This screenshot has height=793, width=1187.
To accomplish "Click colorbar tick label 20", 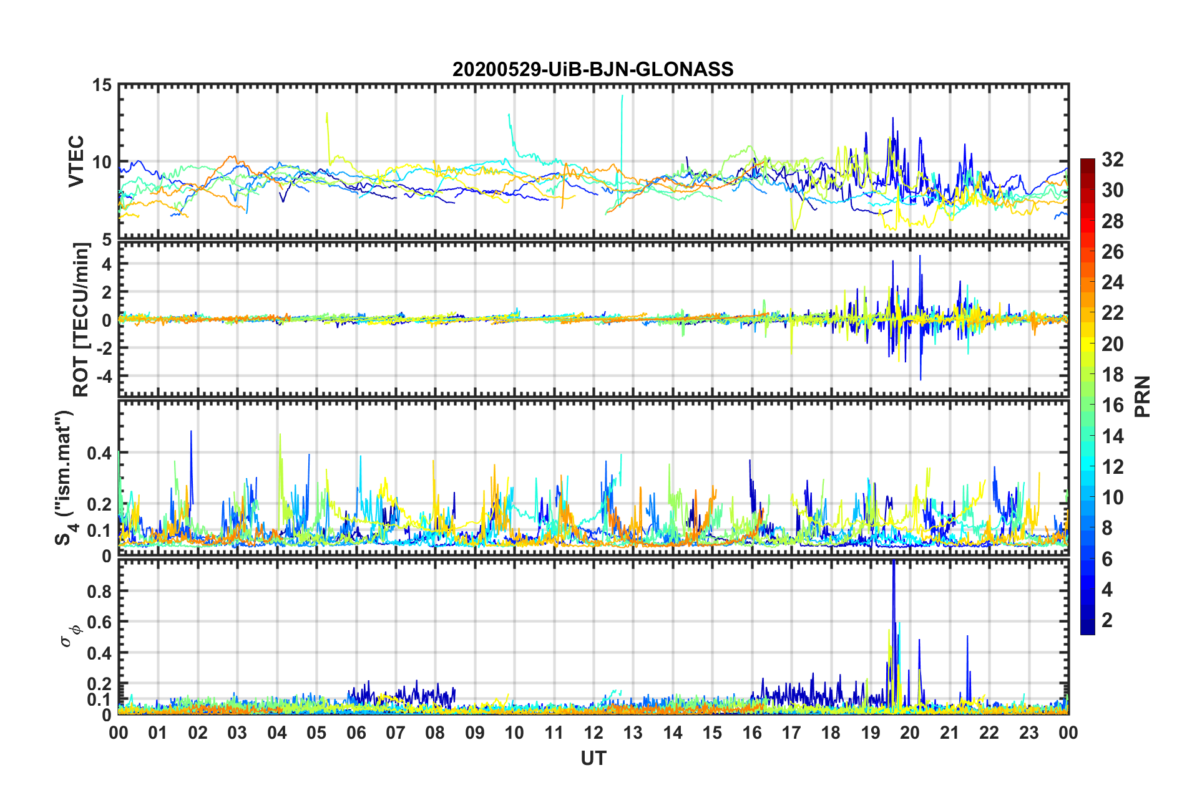I will pos(1112,344).
